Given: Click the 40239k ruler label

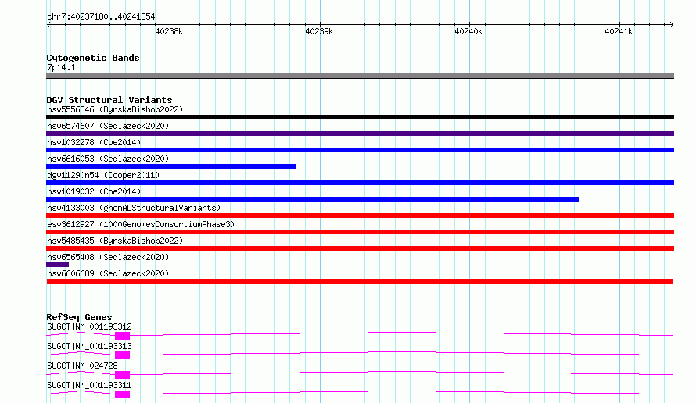Looking at the screenshot, I should pos(319,31).
